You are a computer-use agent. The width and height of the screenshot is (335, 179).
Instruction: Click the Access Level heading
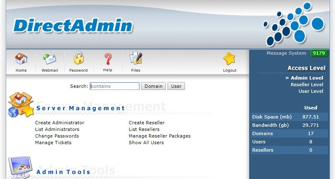(x=306, y=68)
